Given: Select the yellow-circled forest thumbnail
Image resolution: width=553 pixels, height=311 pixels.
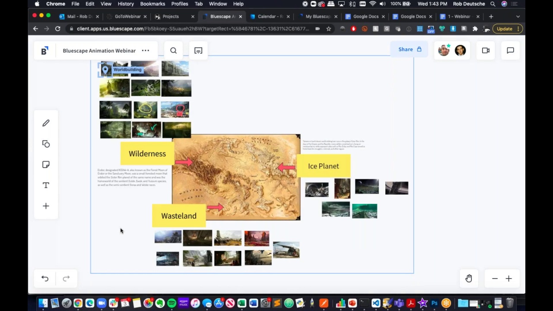Looking at the screenshot, I should [x=146, y=110].
